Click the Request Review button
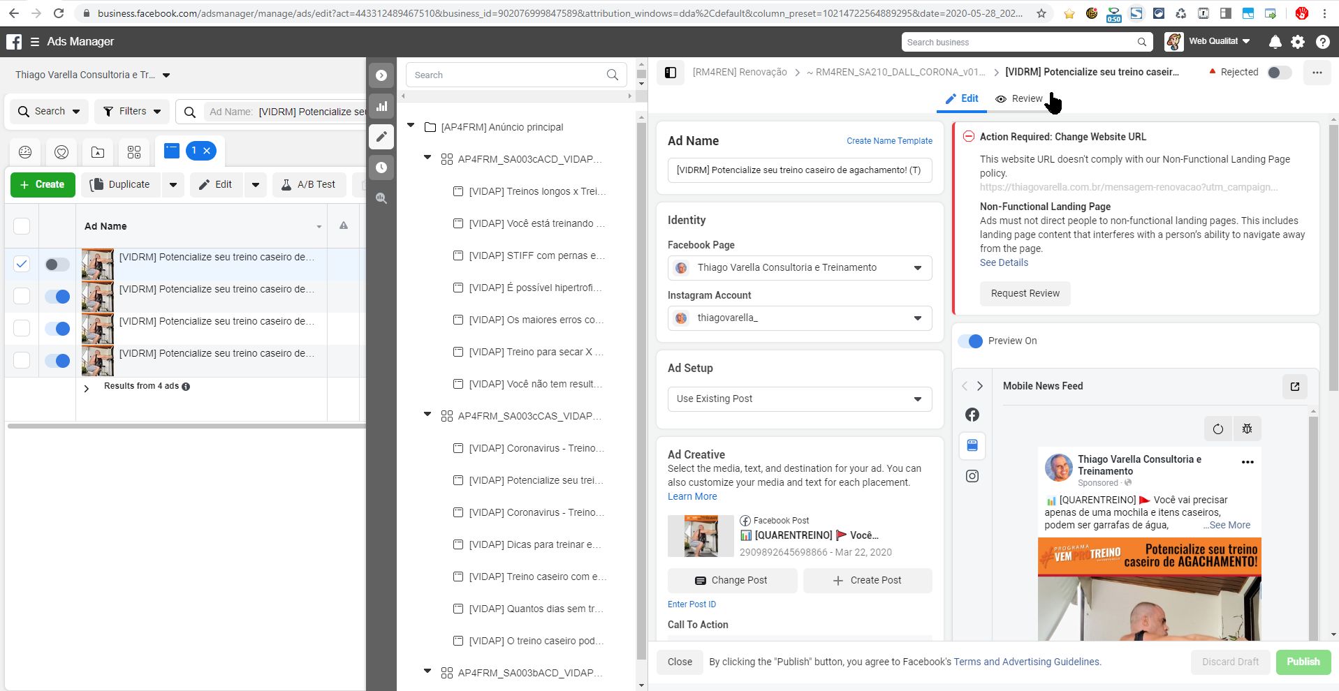Image resolution: width=1339 pixels, height=691 pixels. (x=1025, y=294)
